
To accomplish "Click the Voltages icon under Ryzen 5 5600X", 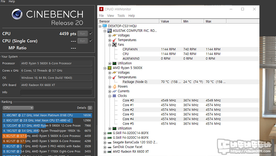I will [114, 73].
